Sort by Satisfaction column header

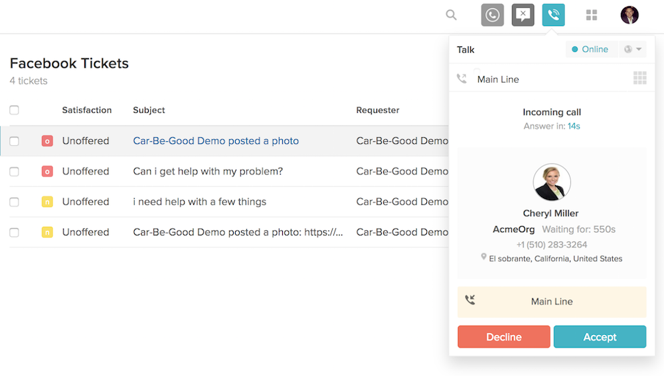(x=87, y=110)
